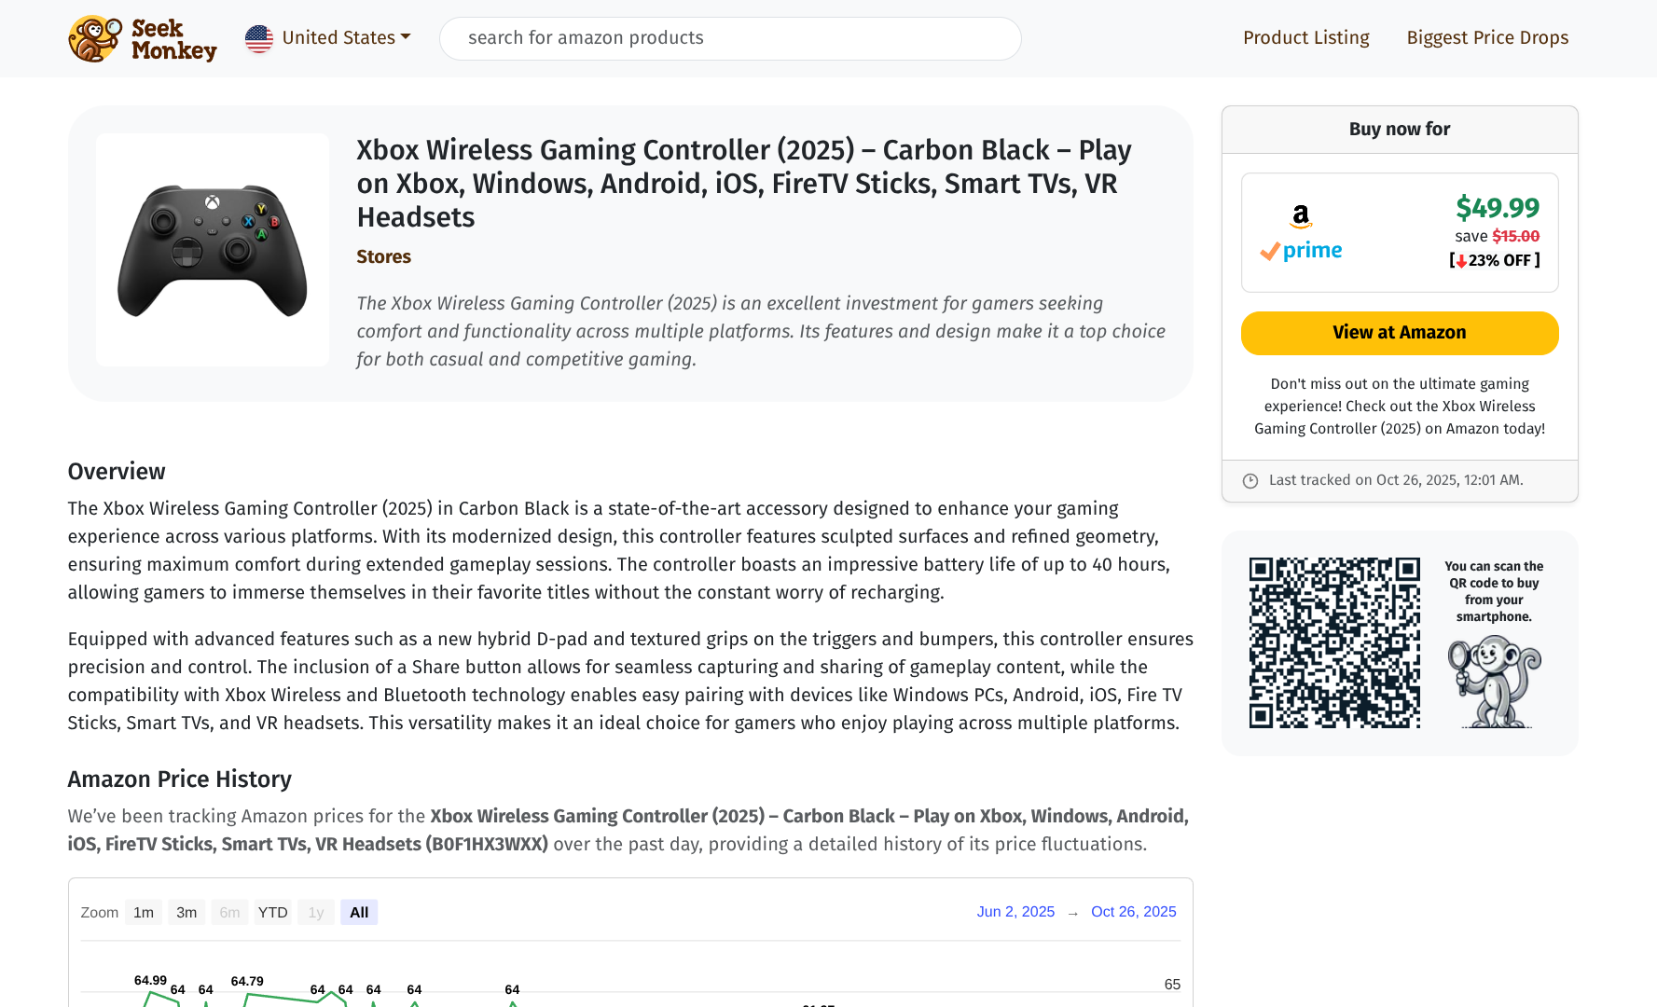Click the QR code image
Screen dimensions: 1657x1007
click(1334, 642)
